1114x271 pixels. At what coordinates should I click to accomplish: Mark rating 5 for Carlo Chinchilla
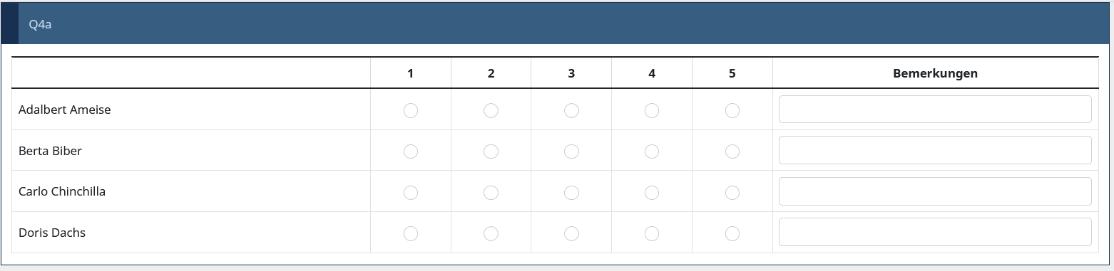click(732, 192)
